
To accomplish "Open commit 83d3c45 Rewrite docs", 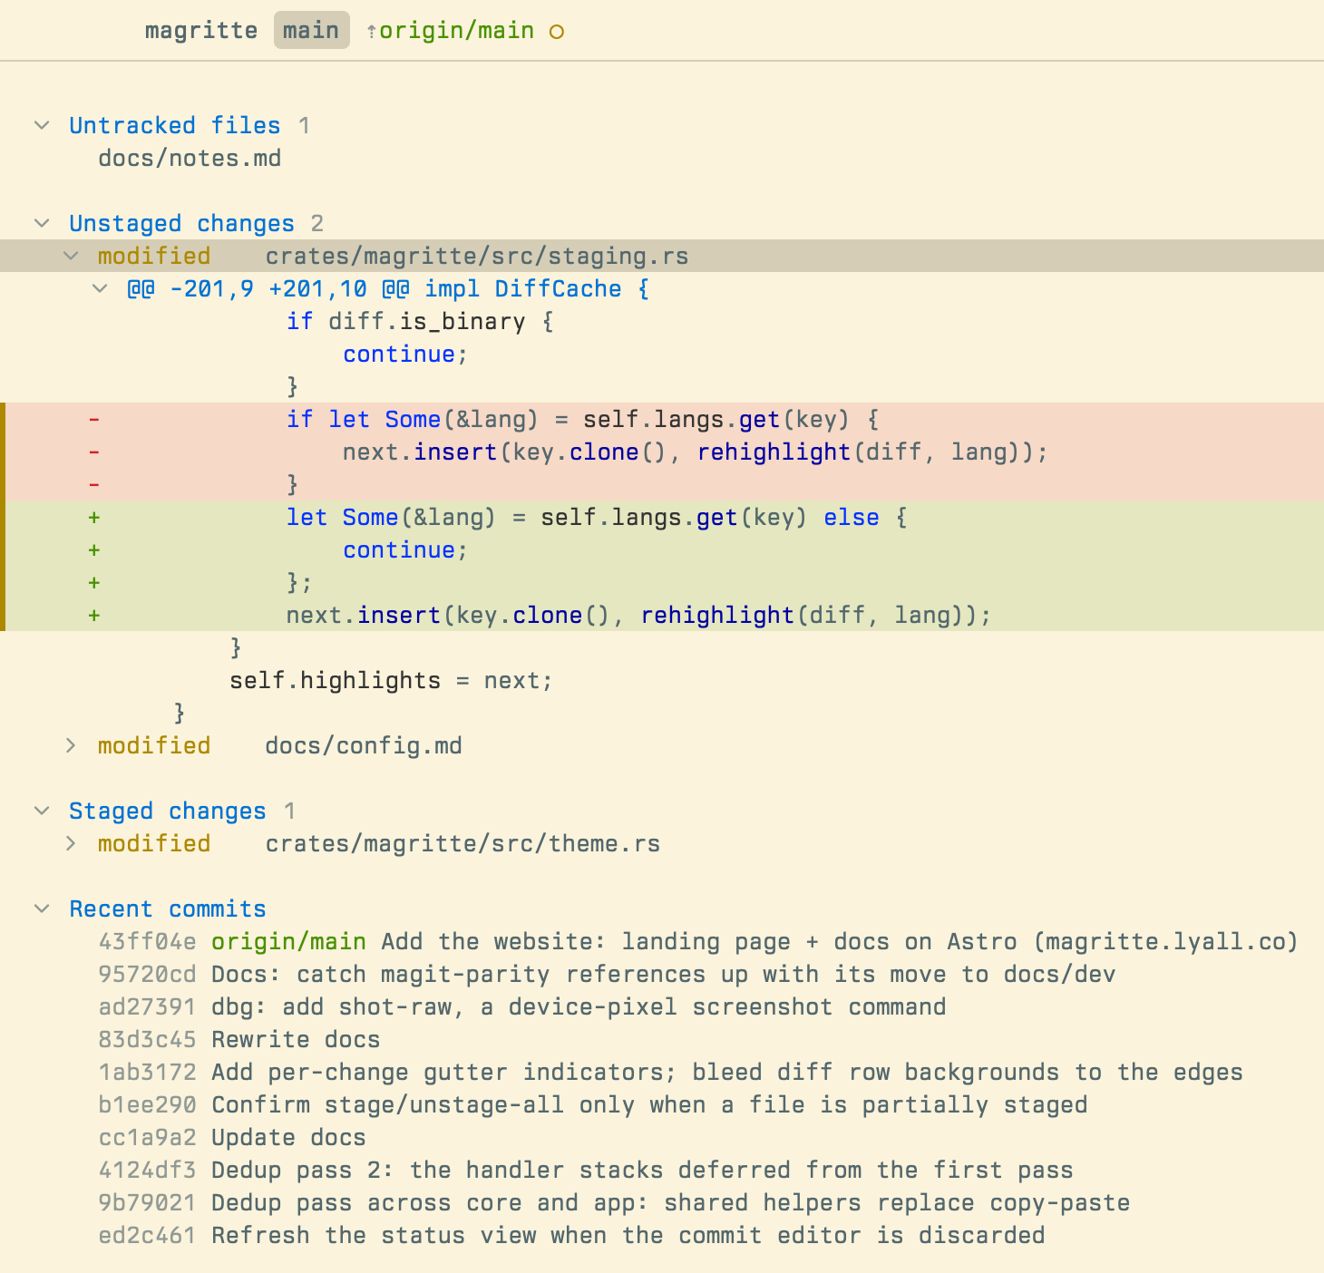I will click(239, 1039).
